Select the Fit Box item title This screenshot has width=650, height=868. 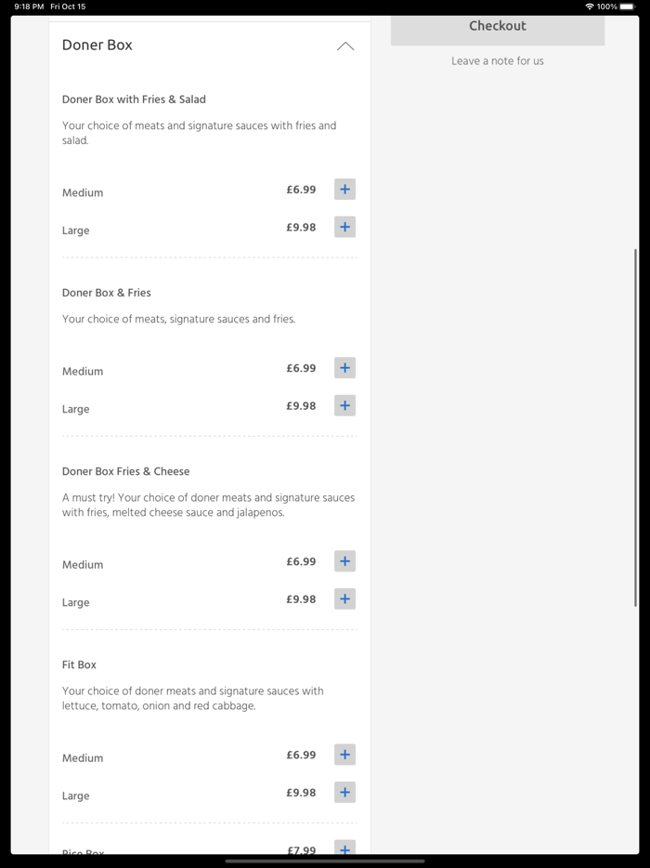(x=79, y=664)
